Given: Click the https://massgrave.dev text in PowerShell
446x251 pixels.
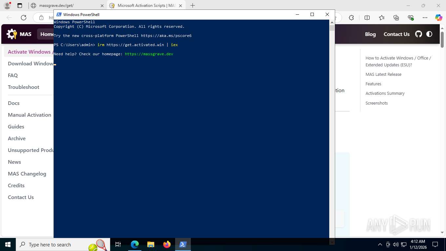Looking at the screenshot, I should click(x=149, y=54).
